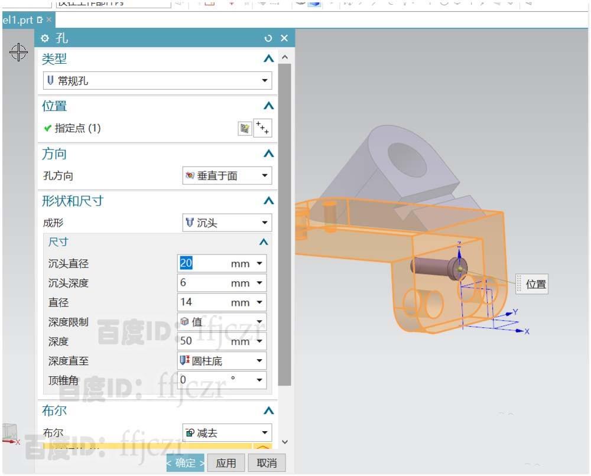The height and width of the screenshot is (476, 591).
Task: Click the dialog scrollbar down arrow
Action: [x=285, y=441]
